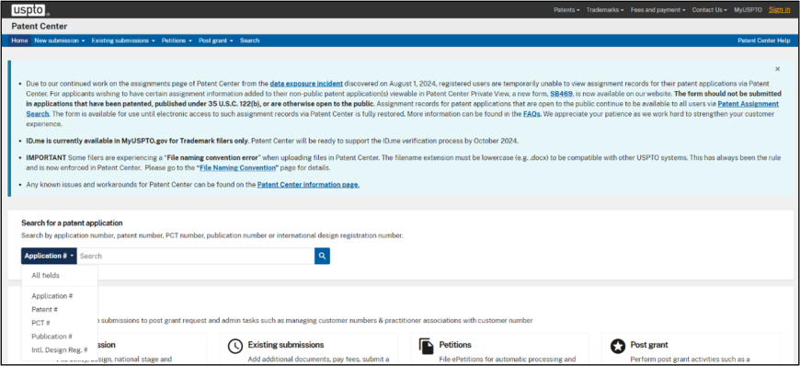Open Search in the navigation bar
800x366 pixels.
[249, 40]
